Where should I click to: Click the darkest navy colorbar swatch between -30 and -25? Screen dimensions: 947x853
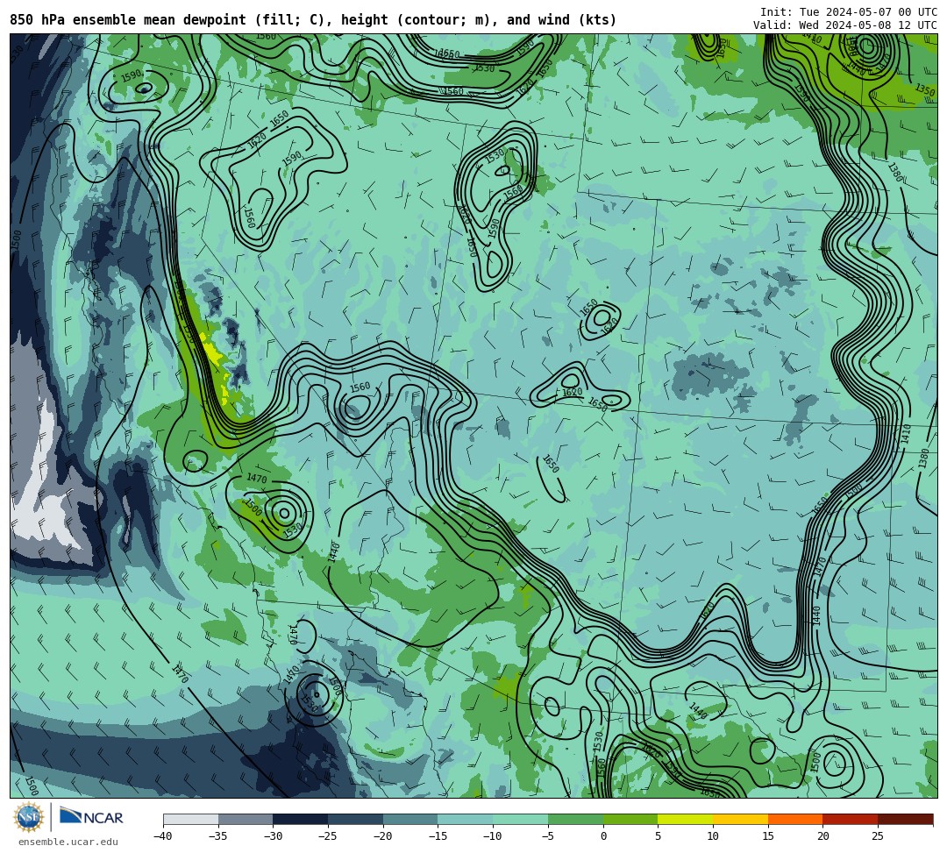pos(301,819)
